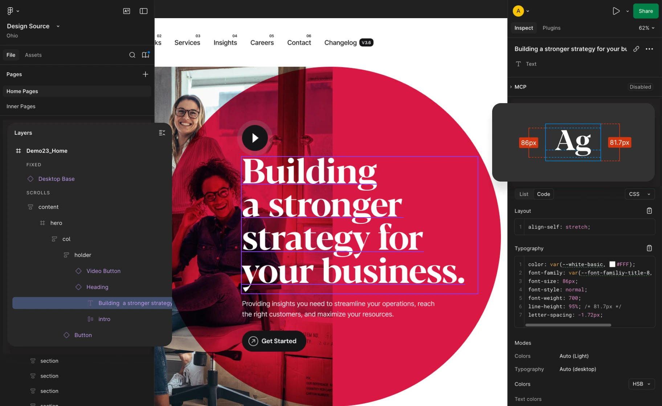
Task: Switch code view to List
Action: point(524,194)
